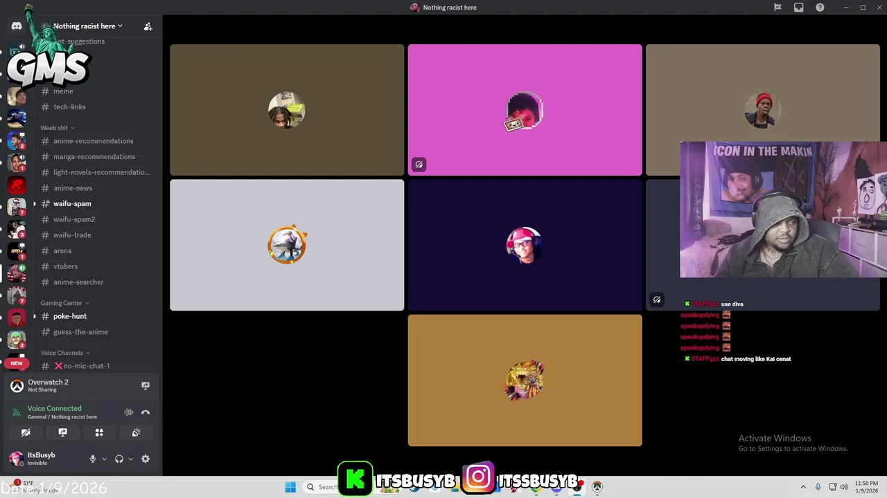Open the soundboard icon
887x498 pixels.
pos(136,432)
